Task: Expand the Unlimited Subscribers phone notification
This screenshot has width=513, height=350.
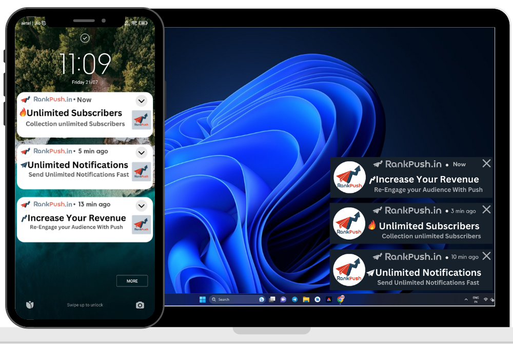Action: pyautogui.click(x=141, y=101)
